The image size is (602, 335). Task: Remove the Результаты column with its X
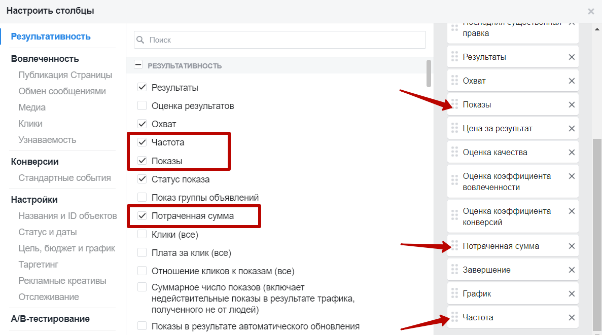pos(571,57)
